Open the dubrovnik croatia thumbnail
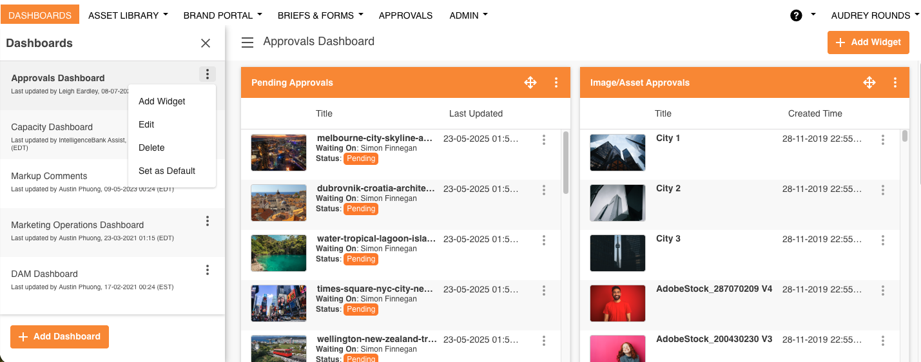Image resolution: width=921 pixels, height=362 pixels. pyautogui.click(x=278, y=202)
